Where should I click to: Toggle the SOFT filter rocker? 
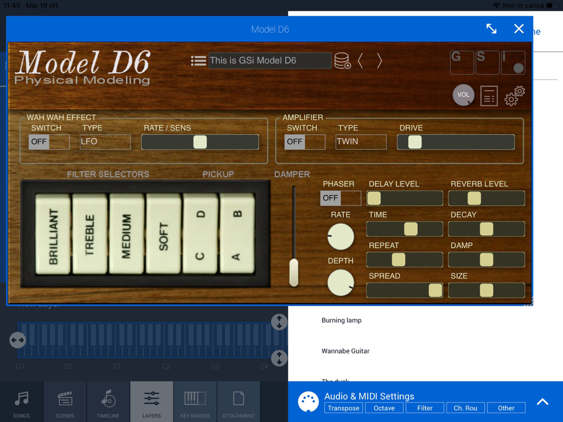pos(163,234)
